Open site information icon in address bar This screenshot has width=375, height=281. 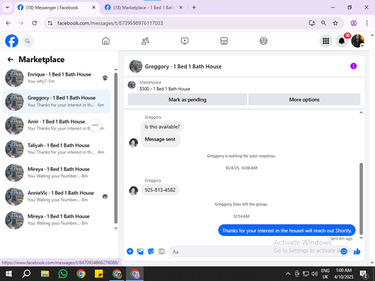click(50, 23)
